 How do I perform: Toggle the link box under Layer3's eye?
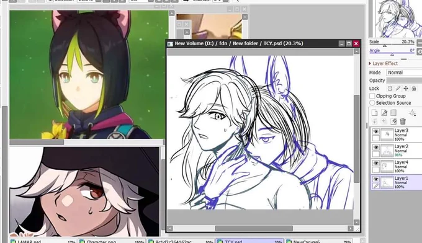click(x=375, y=138)
